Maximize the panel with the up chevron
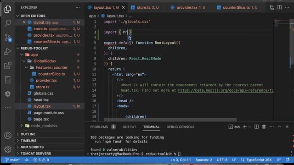 [279, 126]
